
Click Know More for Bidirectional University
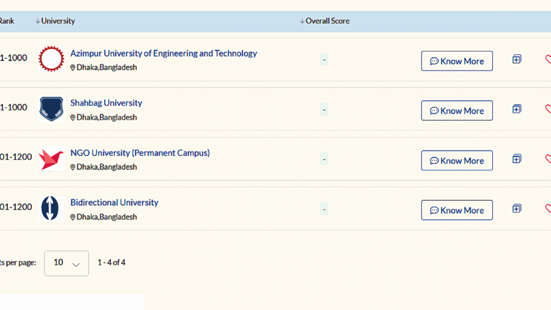[457, 210]
